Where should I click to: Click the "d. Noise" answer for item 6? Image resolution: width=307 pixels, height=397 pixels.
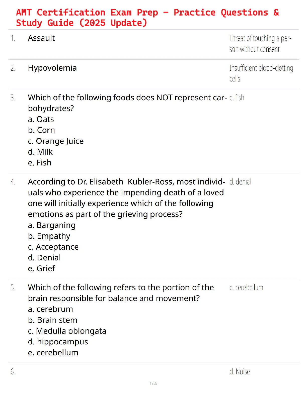240,371
